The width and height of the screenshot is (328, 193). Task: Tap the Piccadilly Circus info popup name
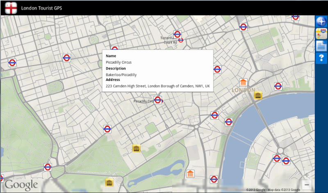pos(118,62)
